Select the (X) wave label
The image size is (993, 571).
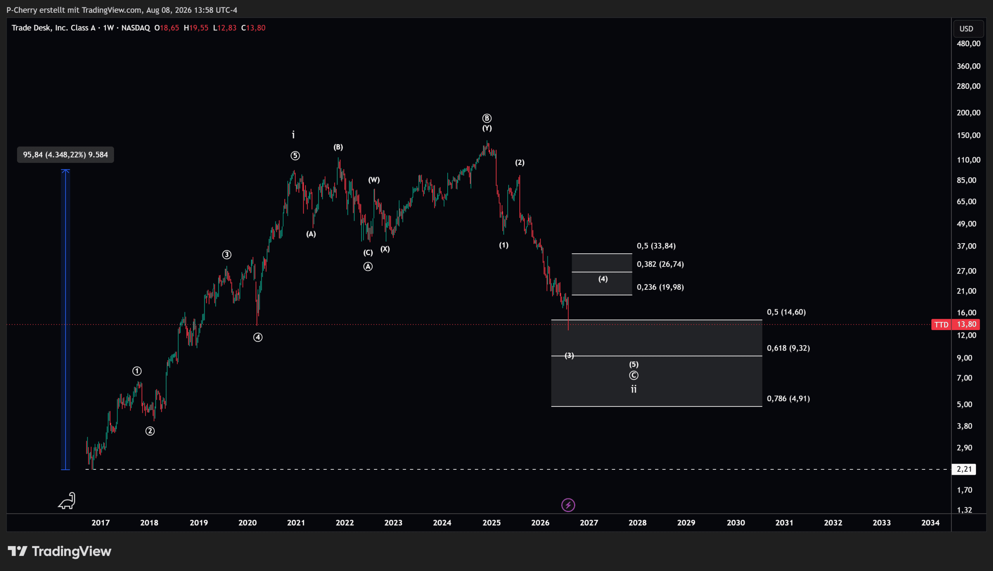coord(385,249)
